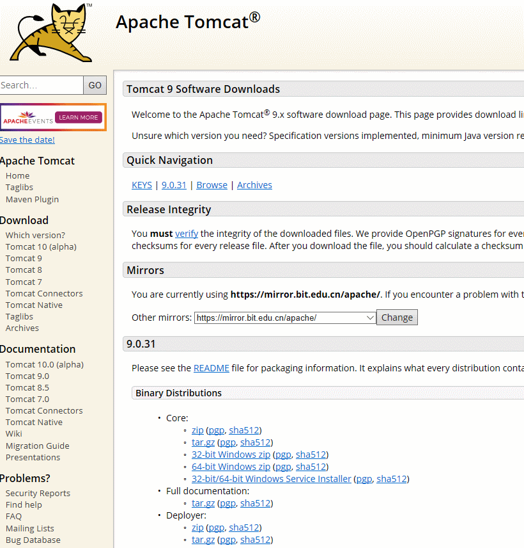Open Tomcat 10.0 (alpha) documentation
The image size is (524, 548).
pyautogui.click(x=45, y=364)
